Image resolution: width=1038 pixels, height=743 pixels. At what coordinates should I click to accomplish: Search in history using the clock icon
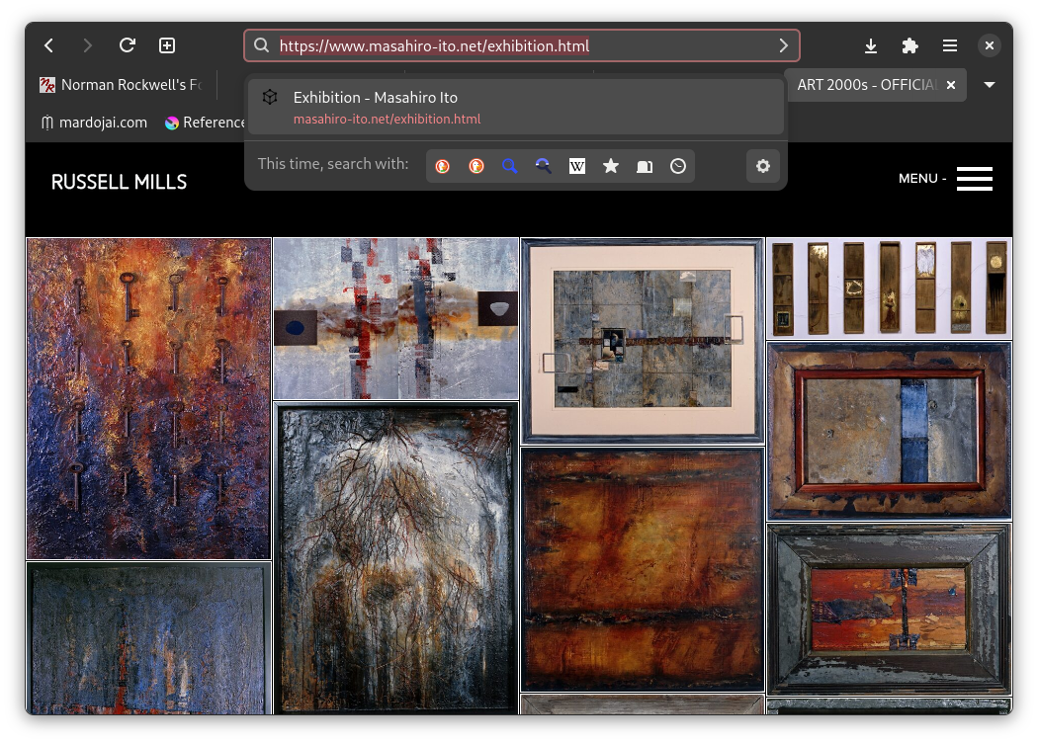click(x=678, y=166)
